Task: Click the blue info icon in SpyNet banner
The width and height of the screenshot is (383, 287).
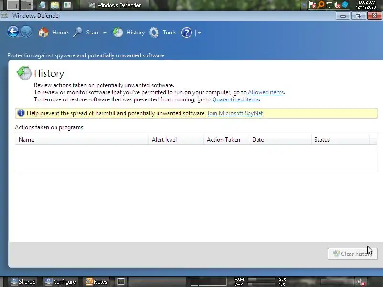Action: pos(21,113)
